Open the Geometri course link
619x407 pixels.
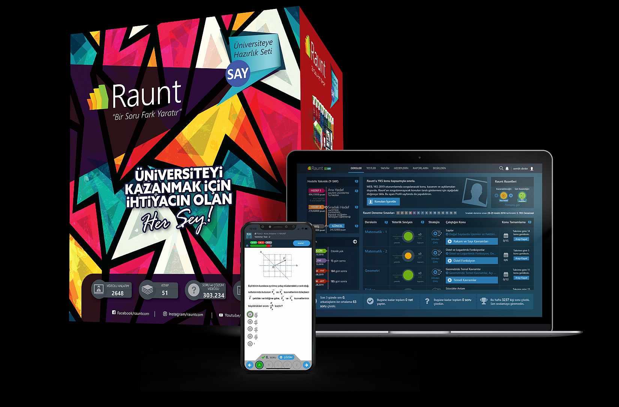372,271
